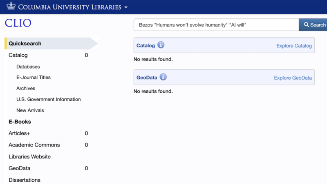Click the Explore Catalog link
This screenshot has width=327, height=185.
pyautogui.click(x=294, y=46)
